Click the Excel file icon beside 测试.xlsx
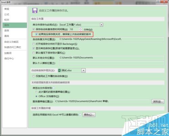This screenshot has height=136, width=169. [x=59, y=71]
